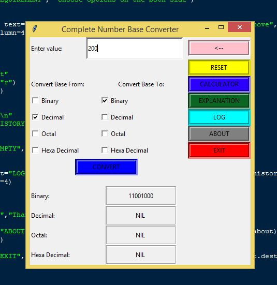Click the blue CONVERT button

(106, 167)
